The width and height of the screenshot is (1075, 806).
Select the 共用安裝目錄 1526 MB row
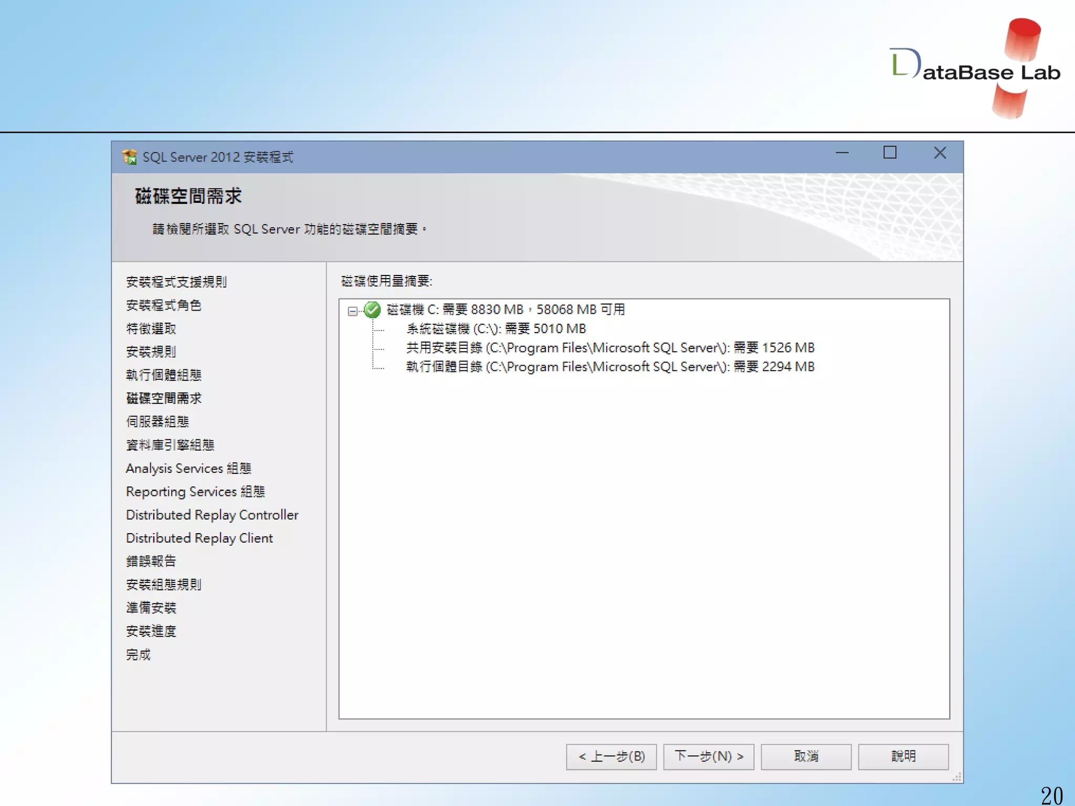pos(610,348)
